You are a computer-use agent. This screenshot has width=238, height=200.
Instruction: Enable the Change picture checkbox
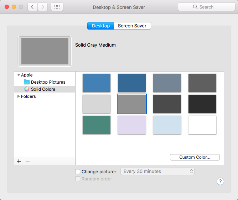click(x=78, y=172)
